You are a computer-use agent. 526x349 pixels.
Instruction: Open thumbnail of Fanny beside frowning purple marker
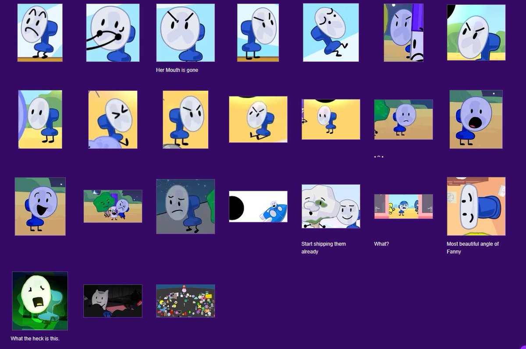pos(404,33)
